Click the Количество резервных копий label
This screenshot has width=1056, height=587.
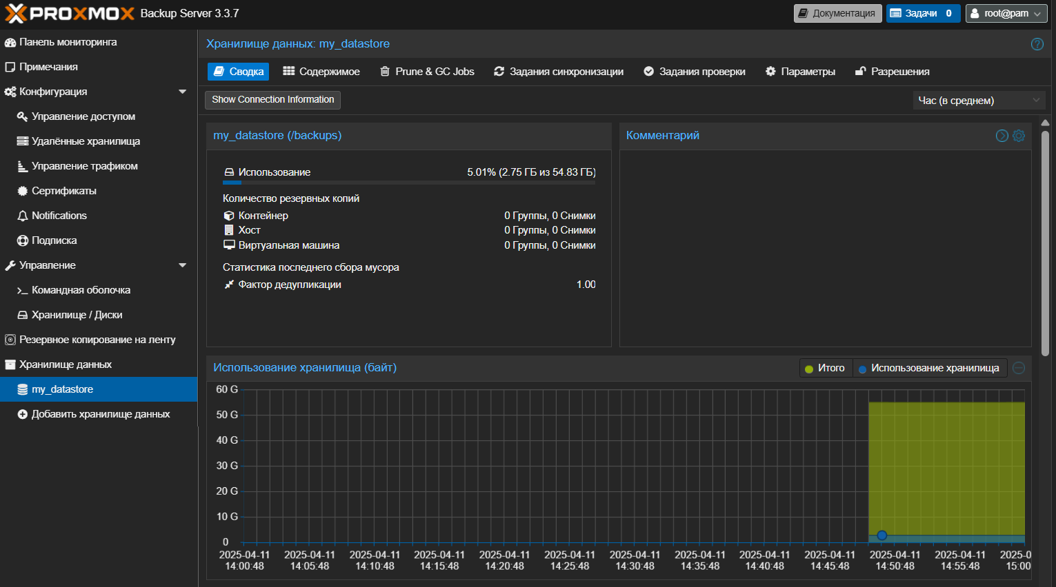click(x=291, y=198)
